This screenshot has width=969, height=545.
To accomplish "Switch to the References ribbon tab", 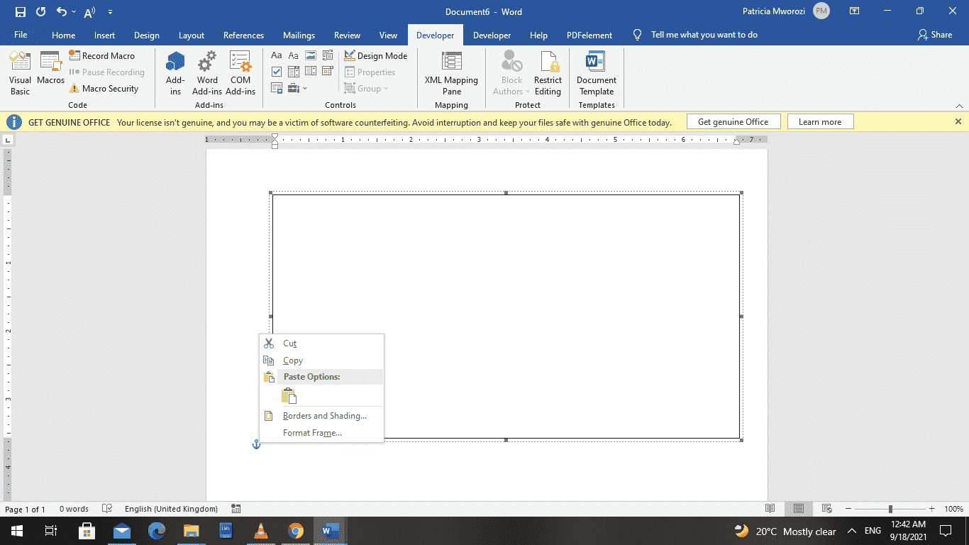I will pyautogui.click(x=243, y=35).
